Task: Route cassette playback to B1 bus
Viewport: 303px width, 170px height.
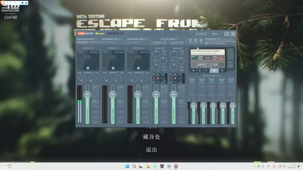Action: click(230, 62)
